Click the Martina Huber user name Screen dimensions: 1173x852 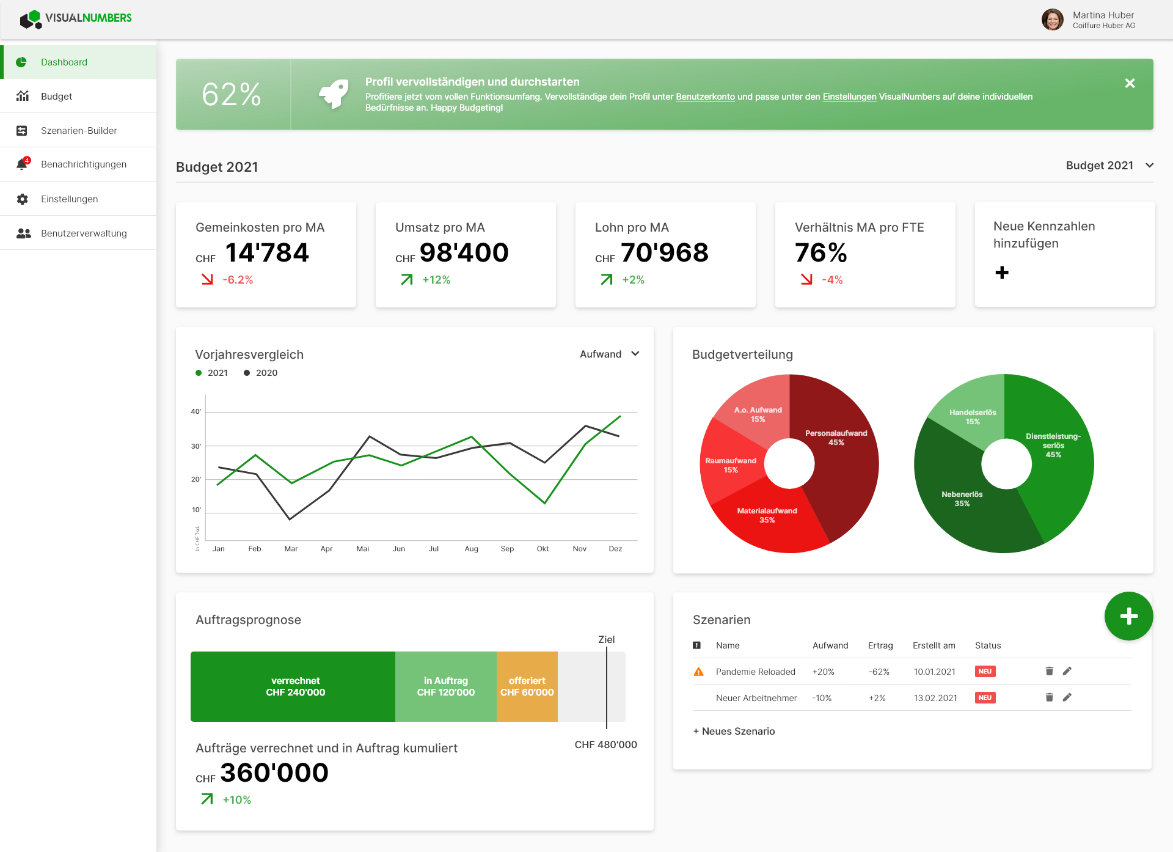1103,15
